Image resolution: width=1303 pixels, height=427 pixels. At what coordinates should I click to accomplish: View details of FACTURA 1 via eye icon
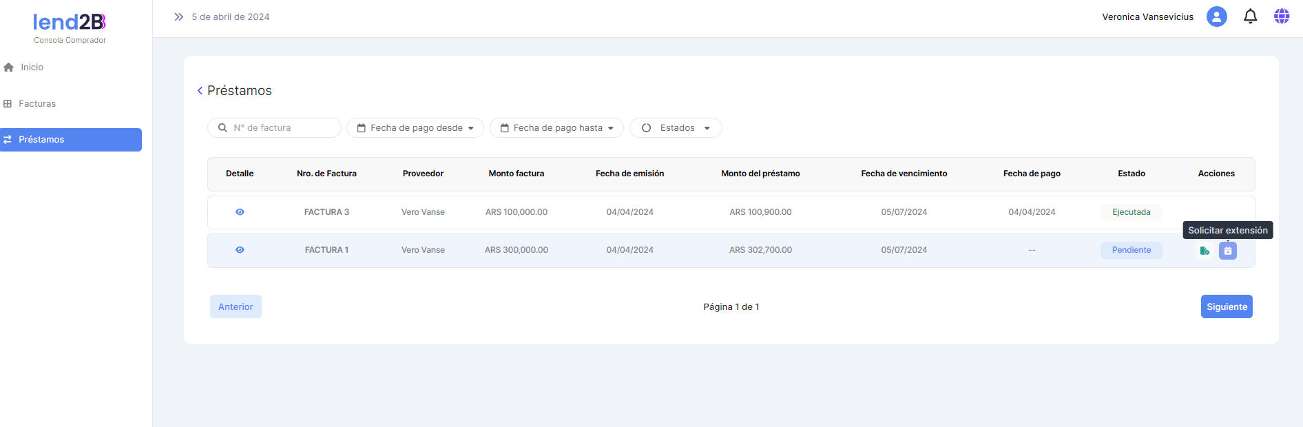click(240, 250)
